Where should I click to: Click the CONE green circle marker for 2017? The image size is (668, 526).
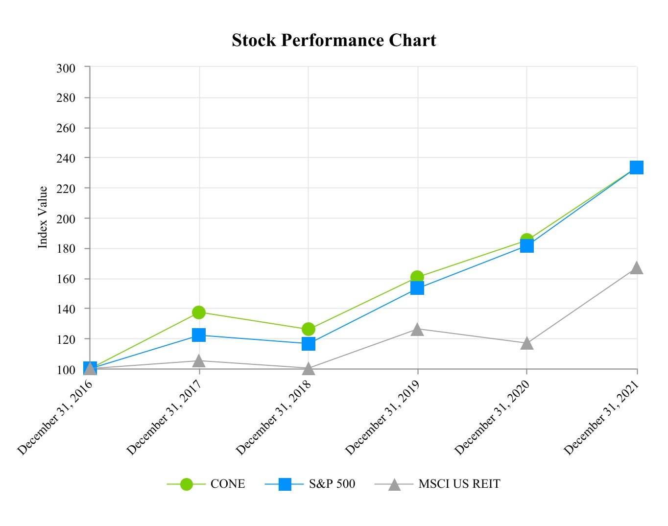199,312
